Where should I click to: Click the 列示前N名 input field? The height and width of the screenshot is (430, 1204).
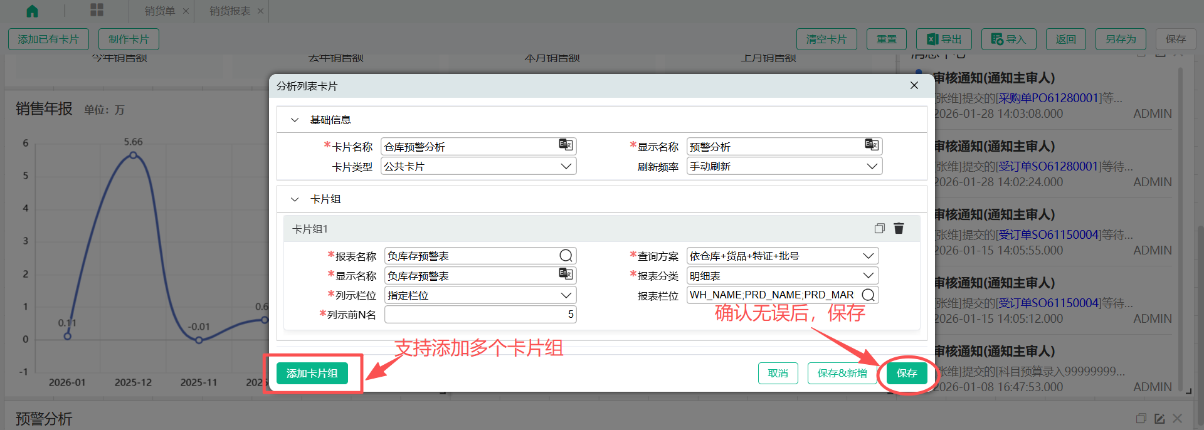point(480,315)
